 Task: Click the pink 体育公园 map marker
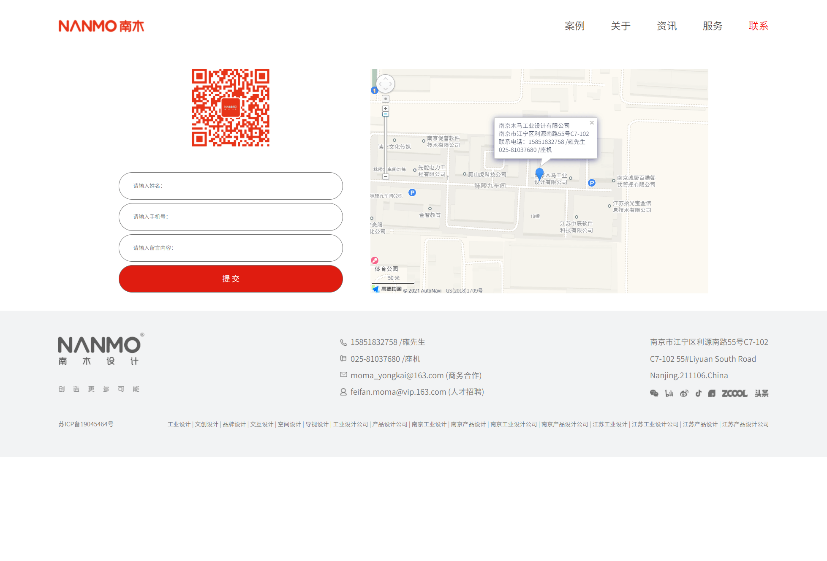pyautogui.click(x=375, y=260)
